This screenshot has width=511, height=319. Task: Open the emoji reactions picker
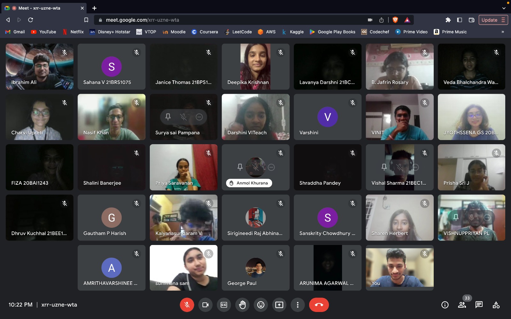(261, 305)
